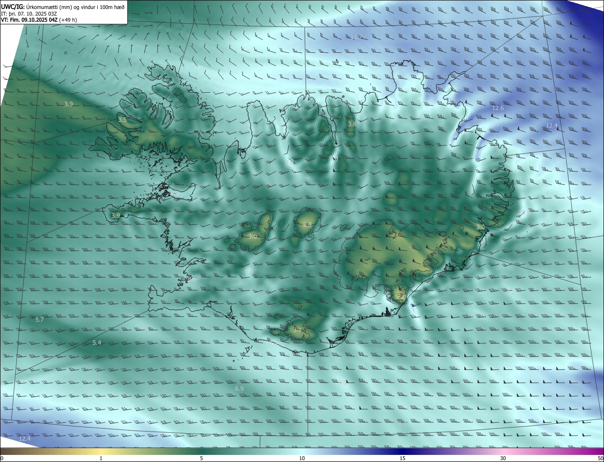Click the 6.9 value label south of Iceland

click(x=239, y=388)
